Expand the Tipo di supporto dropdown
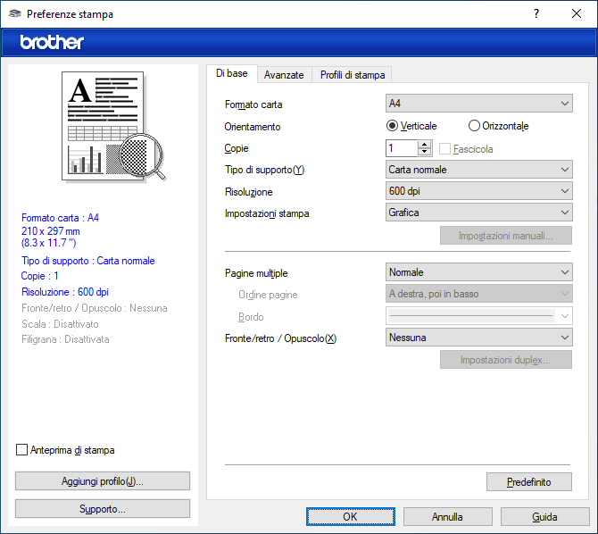 pos(478,170)
